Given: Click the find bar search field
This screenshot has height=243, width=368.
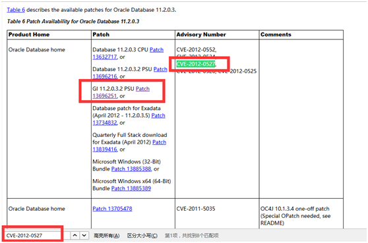Looking at the screenshot, I should [36, 235].
